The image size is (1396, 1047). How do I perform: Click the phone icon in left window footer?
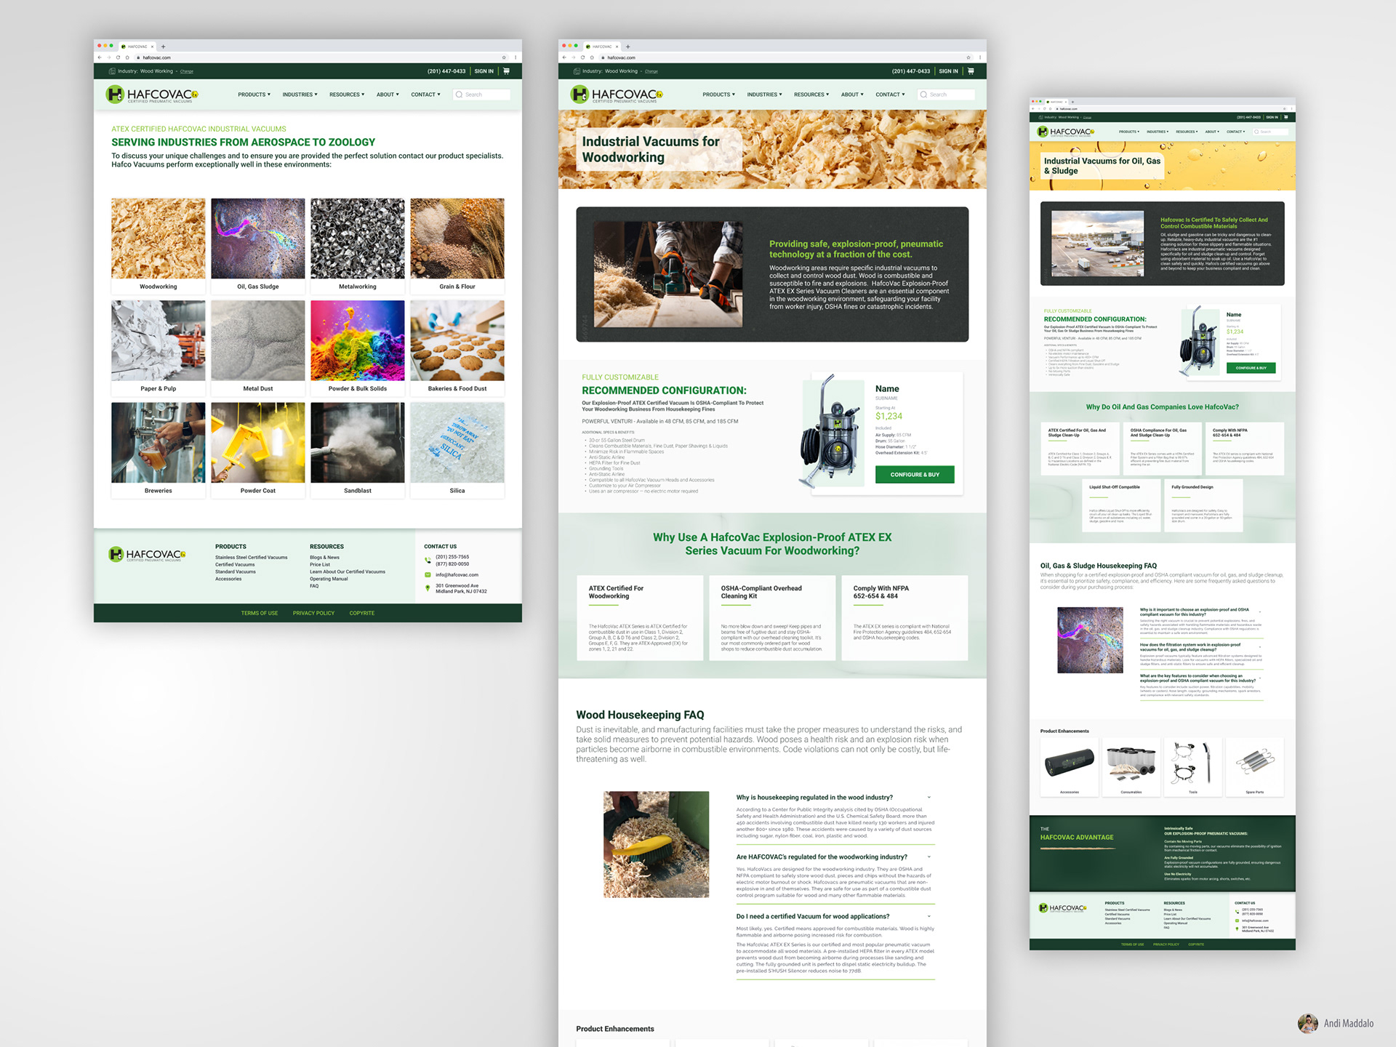[x=428, y=560]
